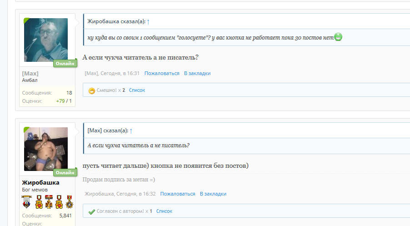Viewport: 410px width, 226px height.
Task: Open the Жиробашка username link in sidebar
Action: 40,182
